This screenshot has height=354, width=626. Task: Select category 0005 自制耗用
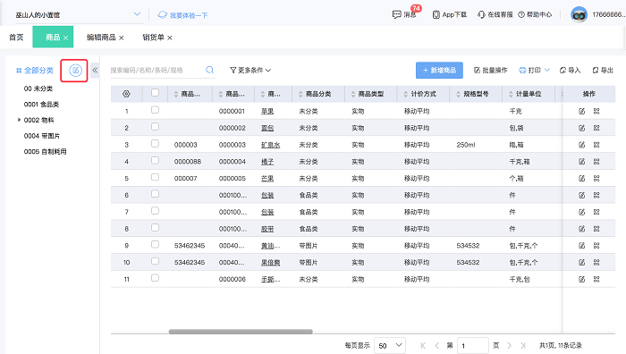tap(45, 152)
